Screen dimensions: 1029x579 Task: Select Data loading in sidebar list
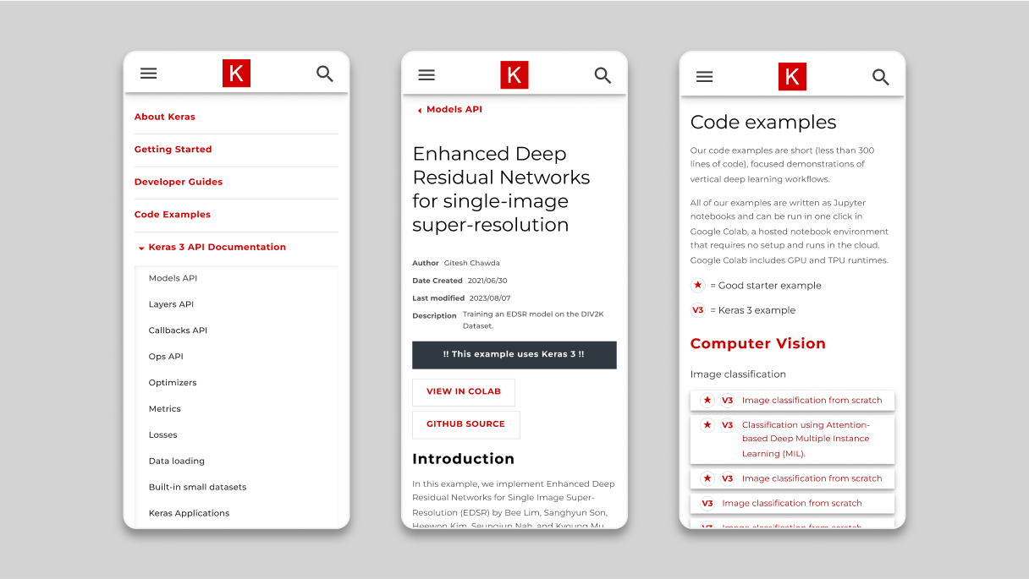(x=177, y=462)
